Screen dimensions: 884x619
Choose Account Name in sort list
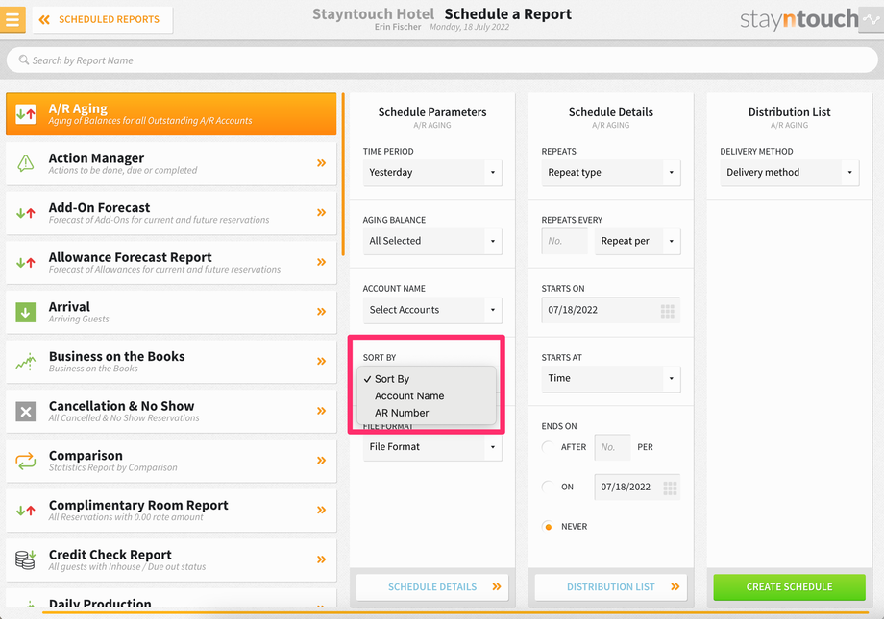click(x=427, y=396)
